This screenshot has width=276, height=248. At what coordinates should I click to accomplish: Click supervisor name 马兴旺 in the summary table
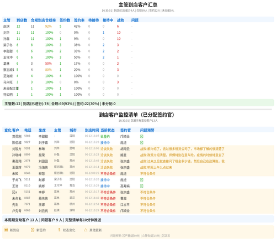point(8,82)
